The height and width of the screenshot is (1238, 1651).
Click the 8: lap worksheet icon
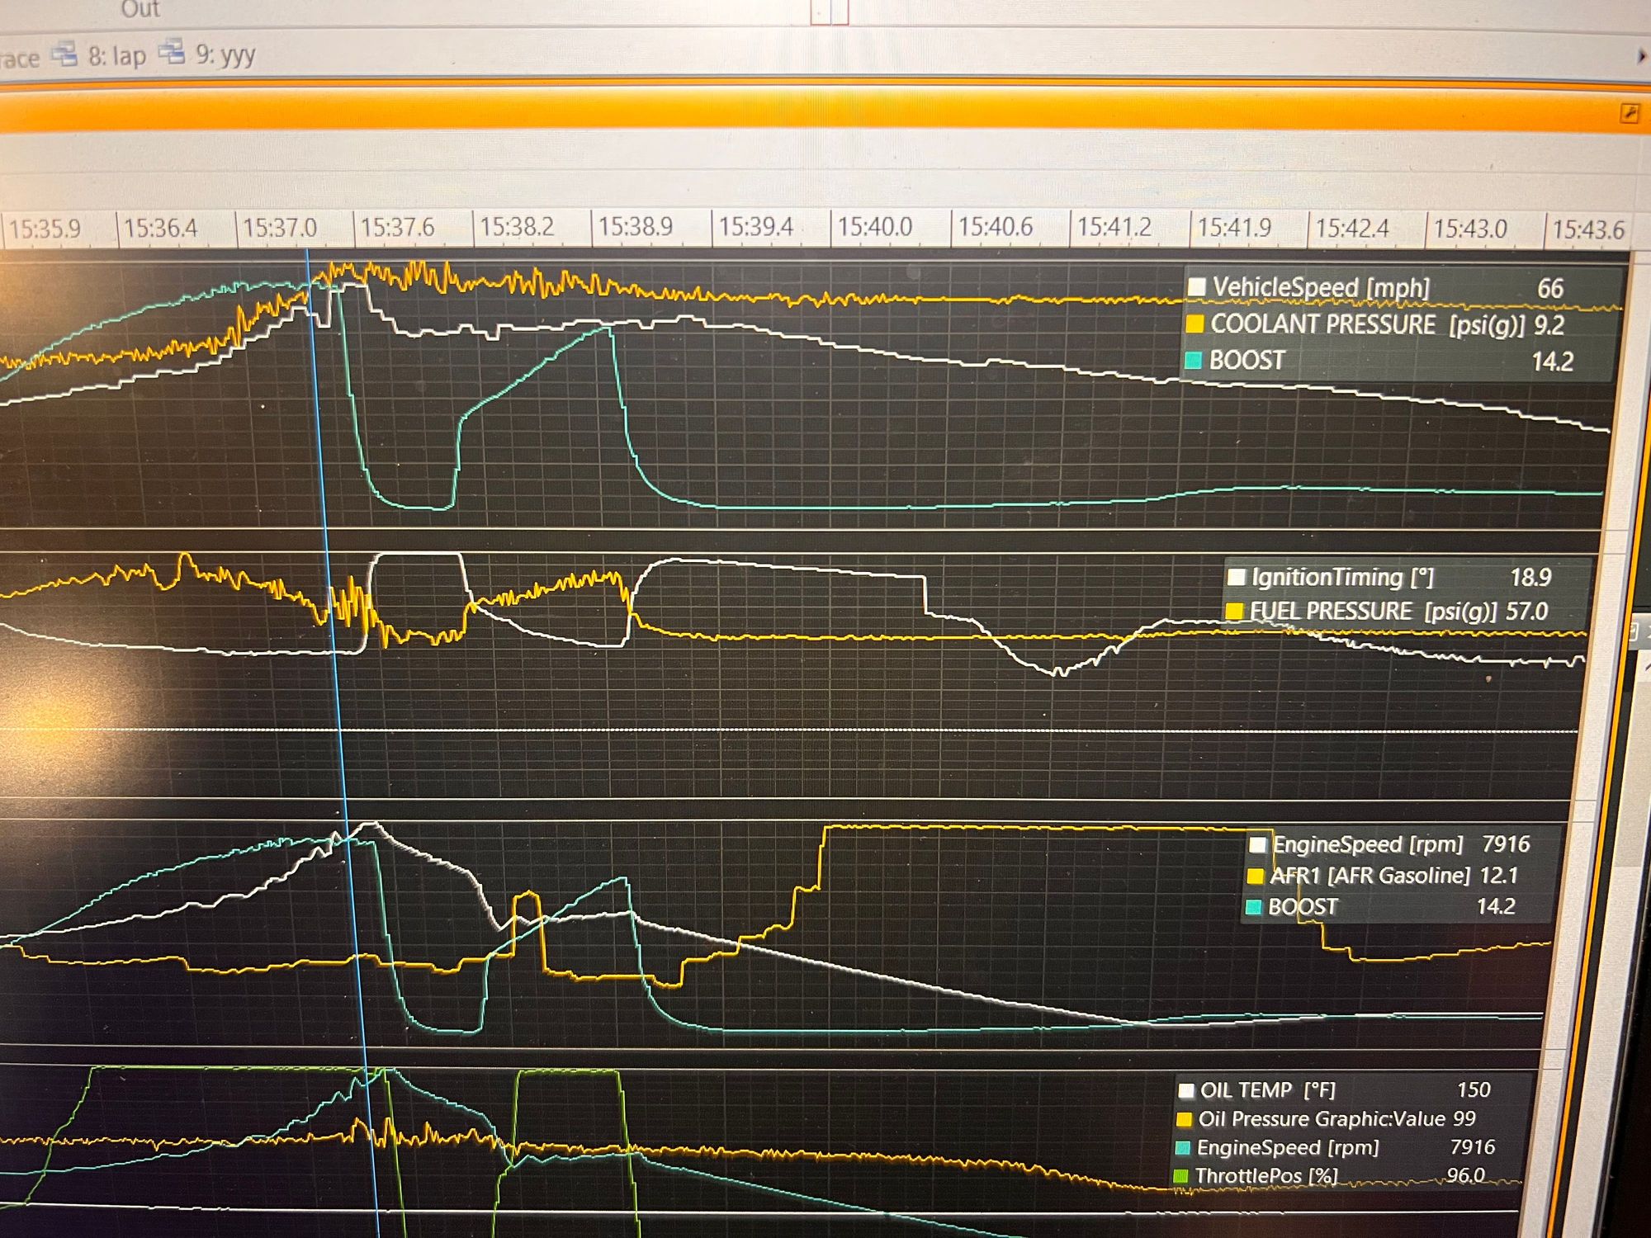pyautogui.click(x=64, y=54)
